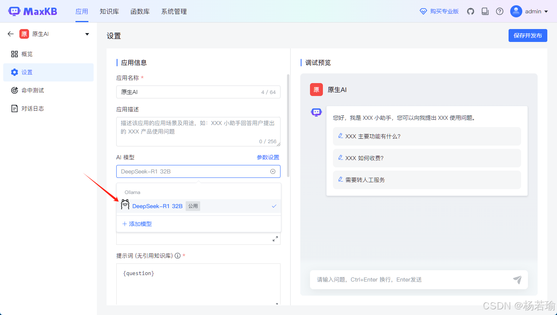557x315 pixels.
Task: Select the 应用 top navigation tab
Action: [82, 11]
